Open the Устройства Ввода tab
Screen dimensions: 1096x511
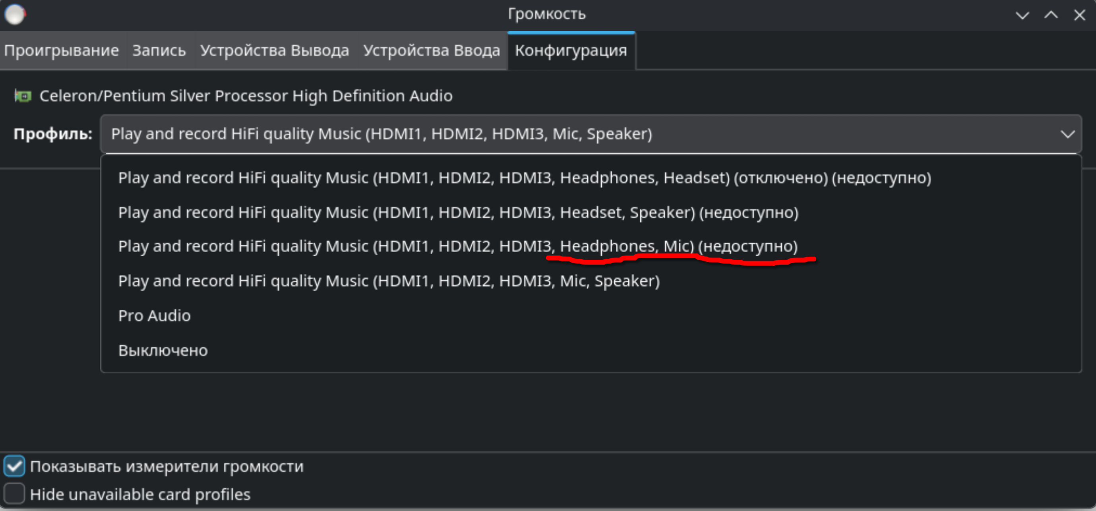(432, 50)
